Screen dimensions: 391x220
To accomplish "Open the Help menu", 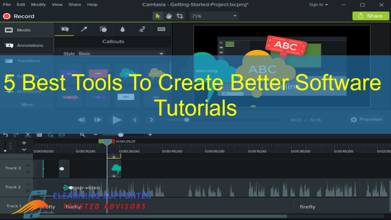I will [92, 4].
